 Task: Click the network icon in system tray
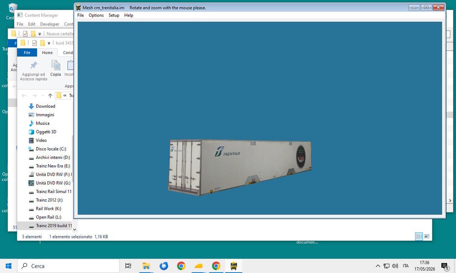[x=387, y=266]
